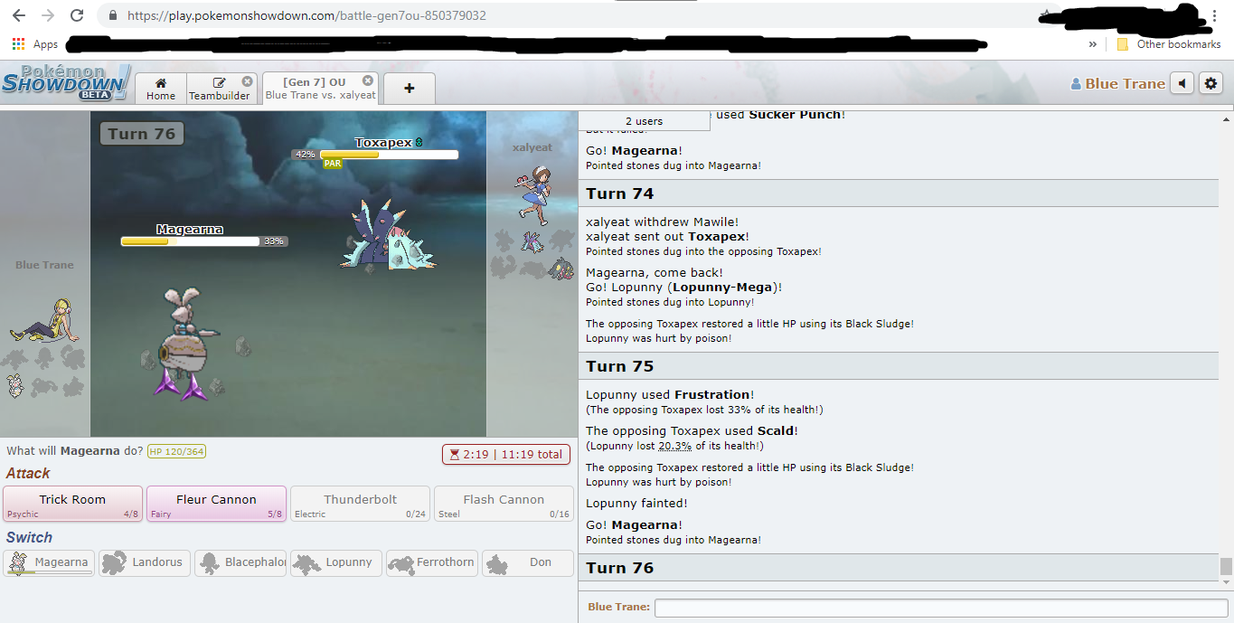Open the Apps shortcut in bookmarks bar
The width and height of the screenshot is (1234, 623).
click(x=35, y=44)
